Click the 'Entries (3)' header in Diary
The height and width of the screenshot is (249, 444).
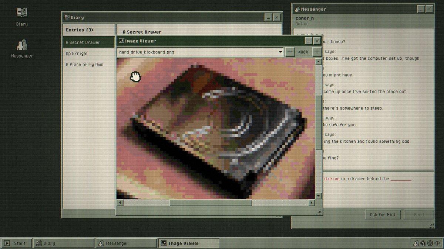[89, 30]
